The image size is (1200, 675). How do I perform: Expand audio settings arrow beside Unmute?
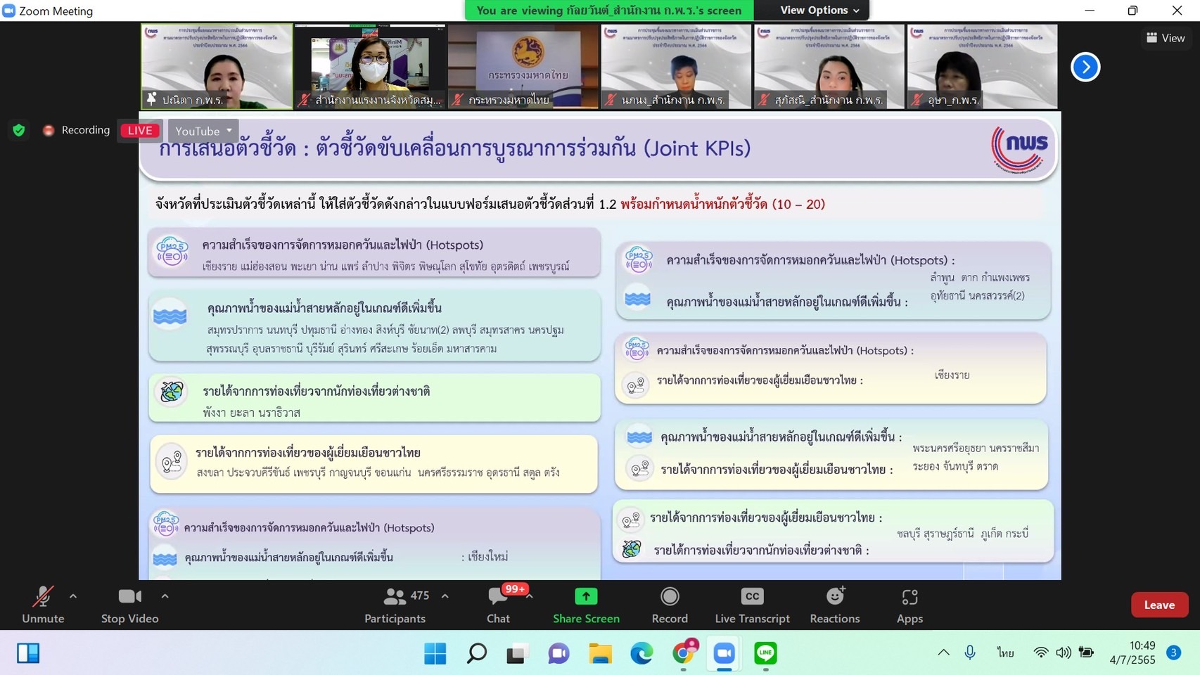(x=73, y=596)
